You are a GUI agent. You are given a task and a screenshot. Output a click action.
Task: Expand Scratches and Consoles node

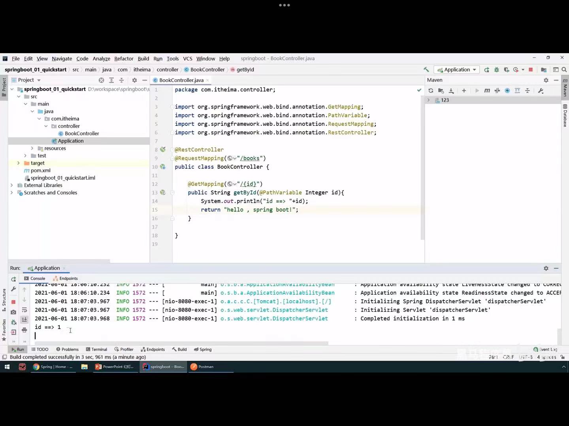pos(11,192)
